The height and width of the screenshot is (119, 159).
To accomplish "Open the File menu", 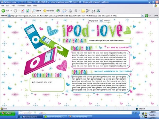I will pos(3,6).
